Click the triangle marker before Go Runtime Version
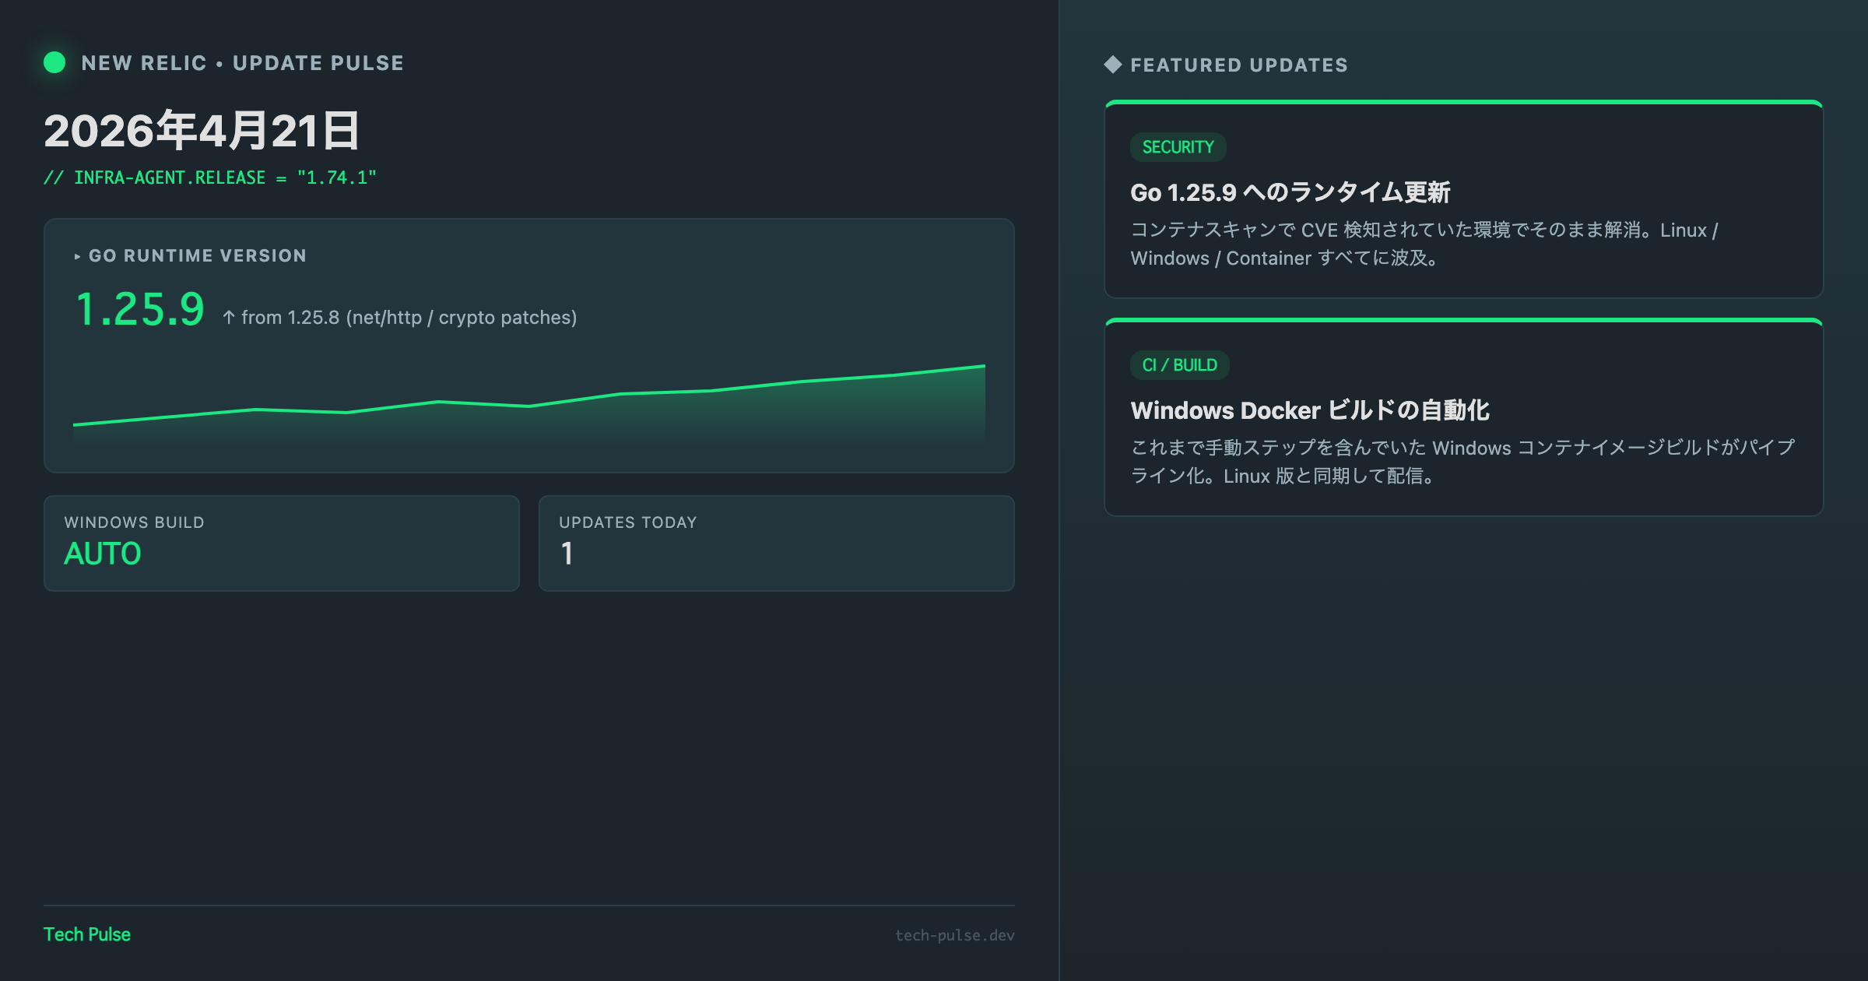 click(x=77, y=256)
